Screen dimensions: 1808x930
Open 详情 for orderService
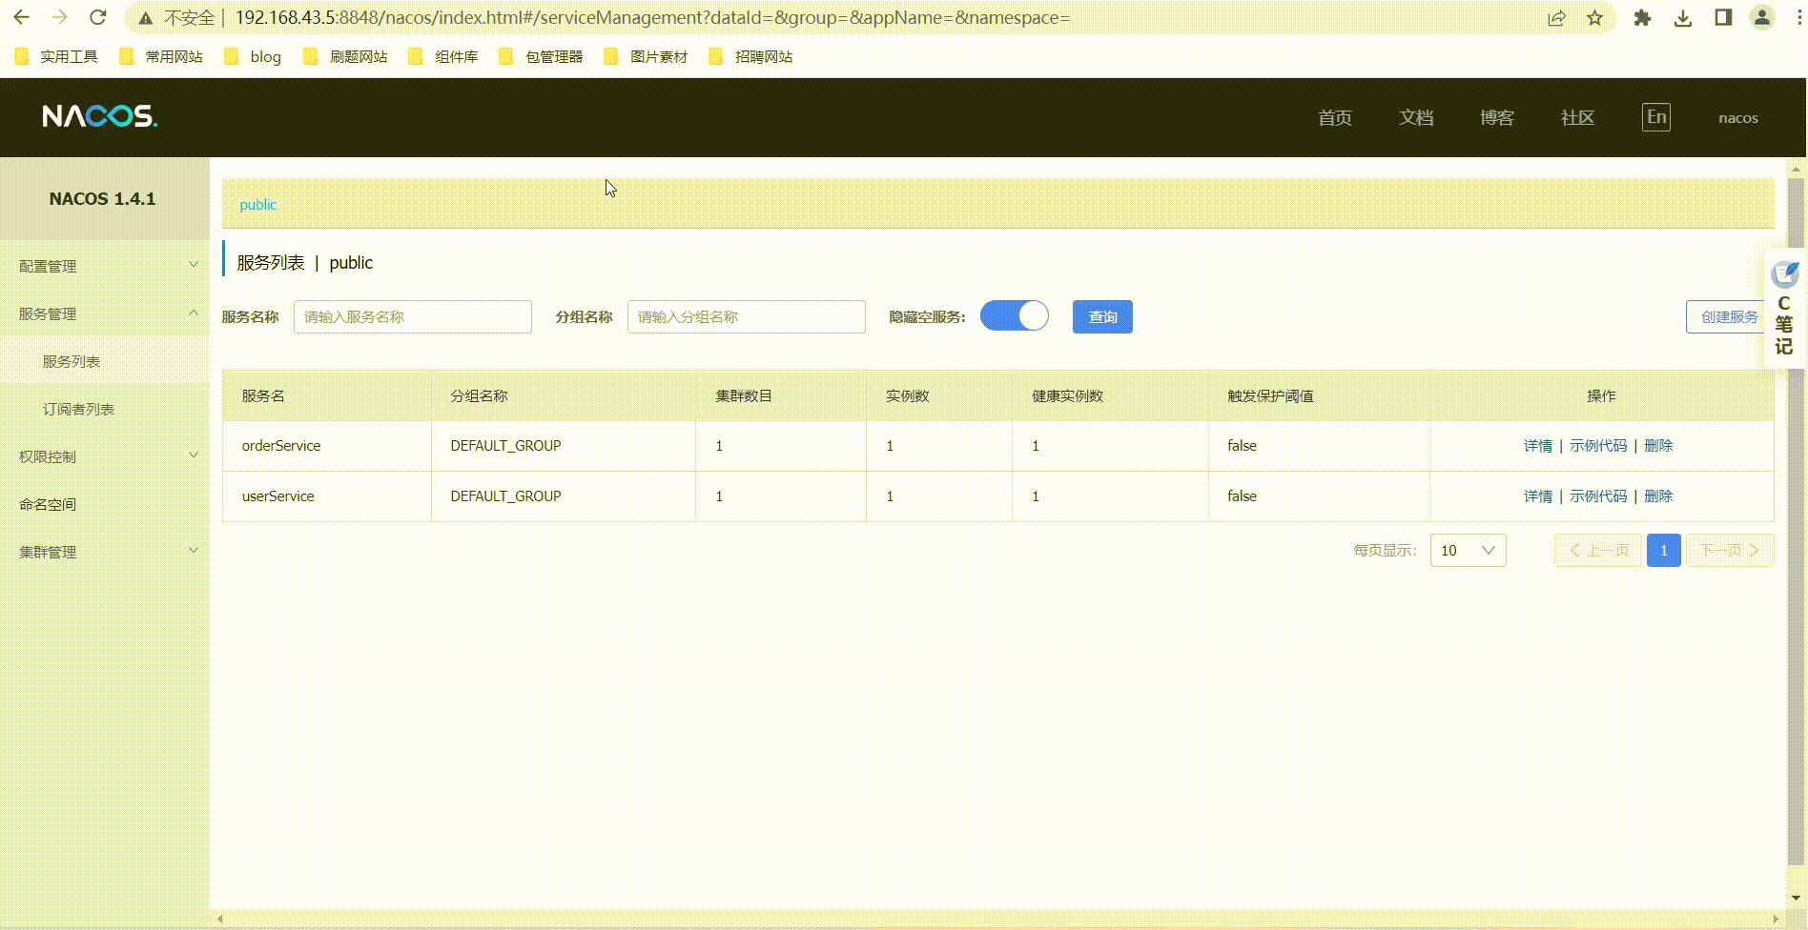click(x=1537, y=446)
